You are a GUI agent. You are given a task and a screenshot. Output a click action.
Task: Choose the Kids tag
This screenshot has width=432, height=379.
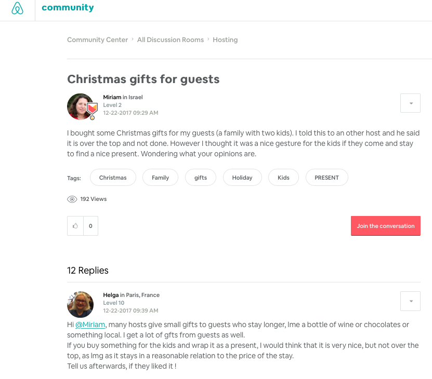pyautogui.click(x=283, y=178)
